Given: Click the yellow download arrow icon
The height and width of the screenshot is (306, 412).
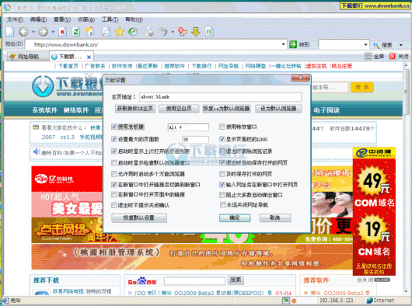Looking at the screenshot, I should tap(196, 32).
